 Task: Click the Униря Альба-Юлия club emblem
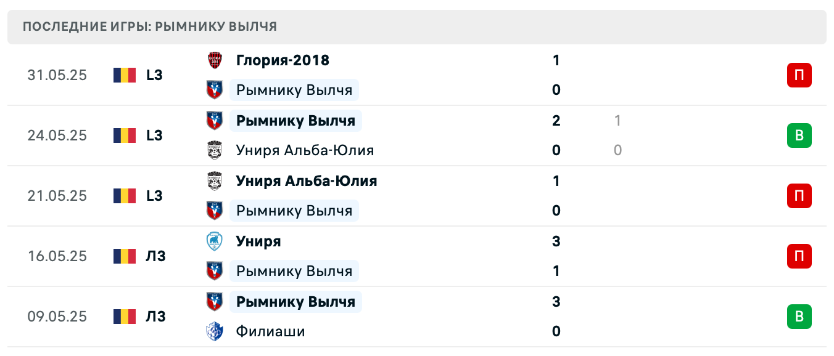point(214,150)
